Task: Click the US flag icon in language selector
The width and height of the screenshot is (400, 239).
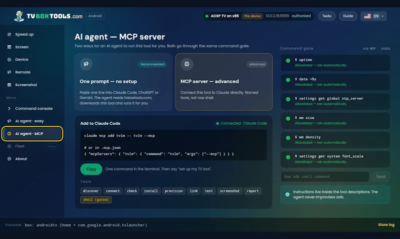Action: (367, 16)
